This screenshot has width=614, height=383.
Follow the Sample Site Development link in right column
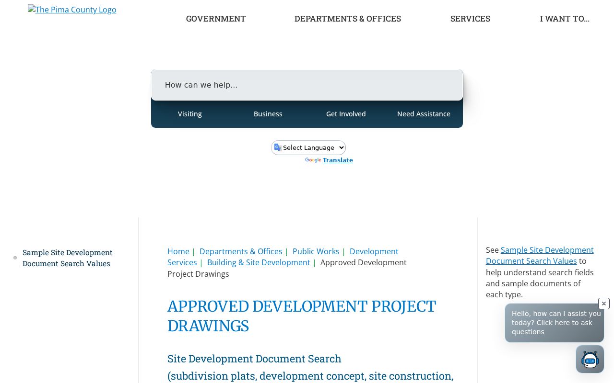pos(540,256)
